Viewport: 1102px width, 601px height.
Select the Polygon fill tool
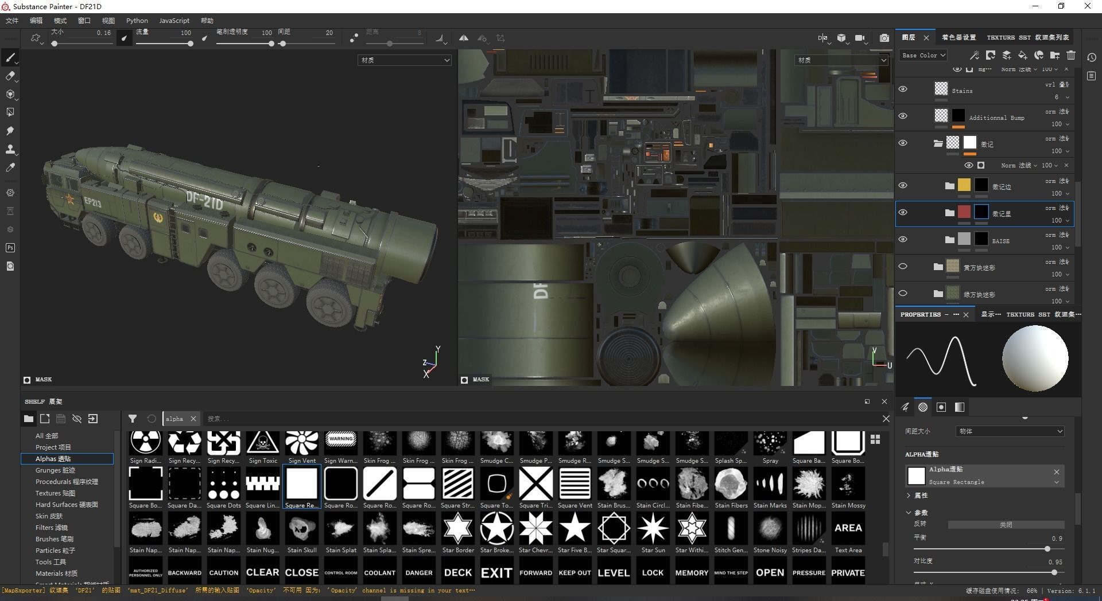click(10, 112)
